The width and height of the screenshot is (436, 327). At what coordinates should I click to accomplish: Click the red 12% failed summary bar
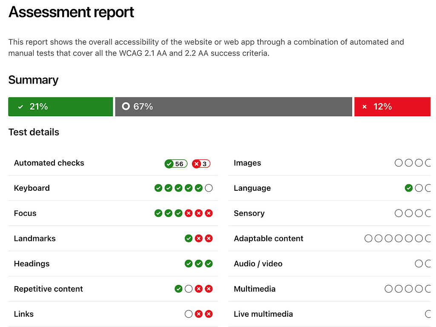coord(392,106)
